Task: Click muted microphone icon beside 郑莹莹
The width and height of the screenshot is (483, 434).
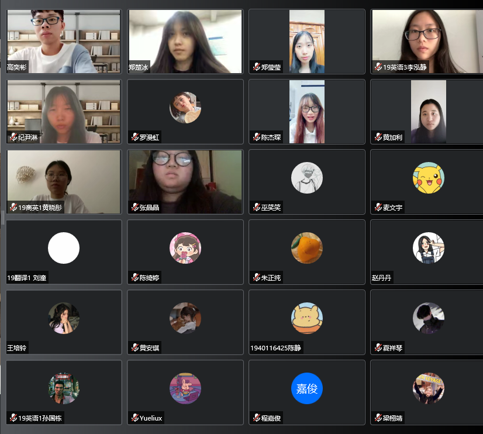Action: [256, 67]
